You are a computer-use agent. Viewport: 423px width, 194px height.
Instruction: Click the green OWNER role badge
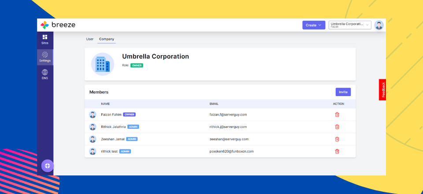(x=137, y=65)
